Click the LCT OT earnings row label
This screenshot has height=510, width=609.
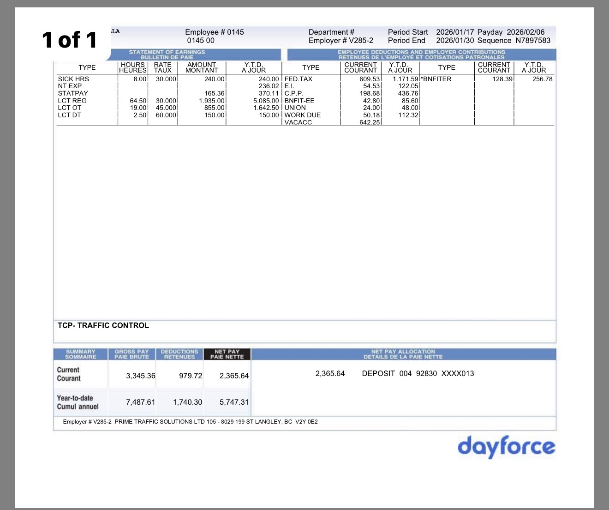pos(70,108)
